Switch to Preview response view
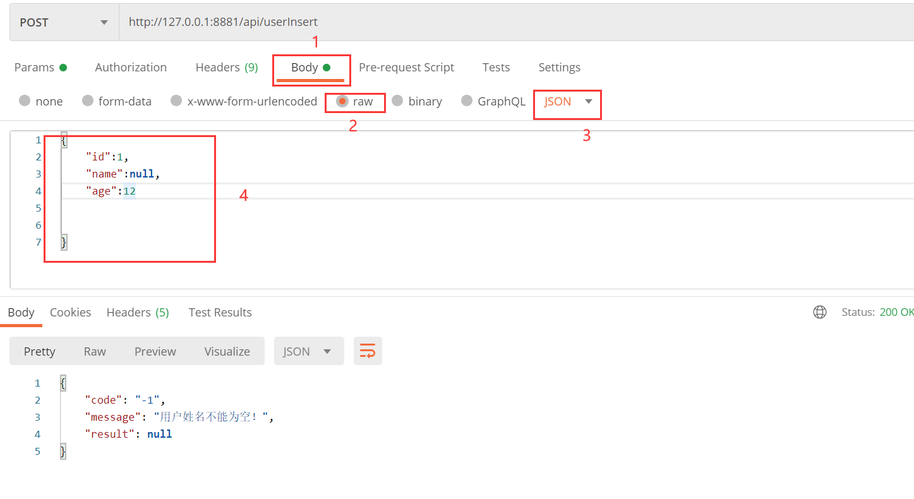 click(x=155, y=351)
